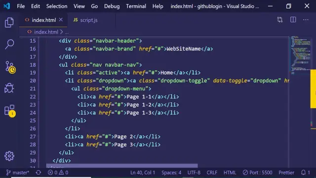
Task: Click Page 3 text on line 28
Action: [123, 145]
